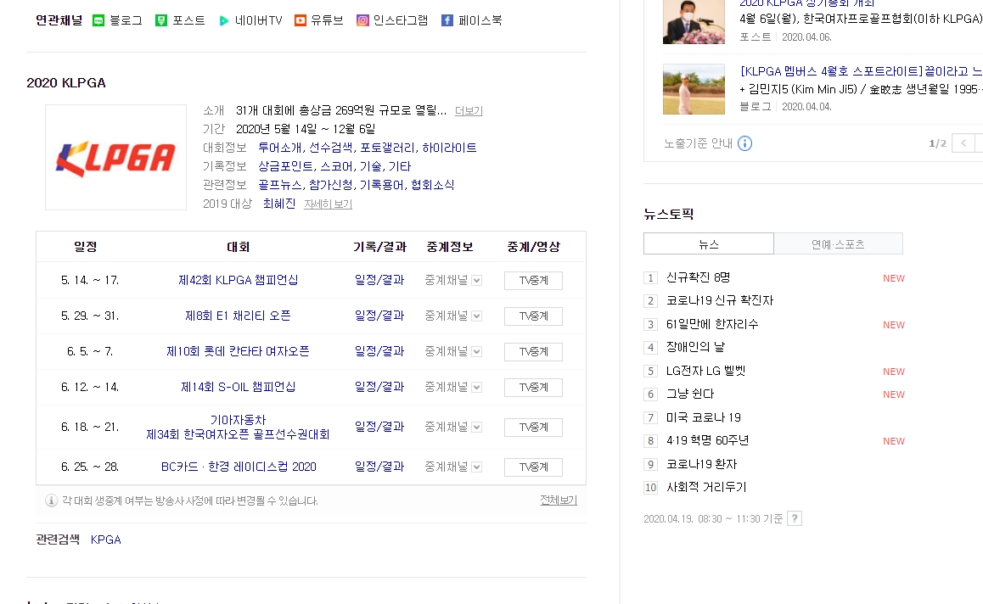Viewport: 983px width, 604px height.
Task: Open 제8회 E1 채리티 오픈 link
Action: (239, 316)
